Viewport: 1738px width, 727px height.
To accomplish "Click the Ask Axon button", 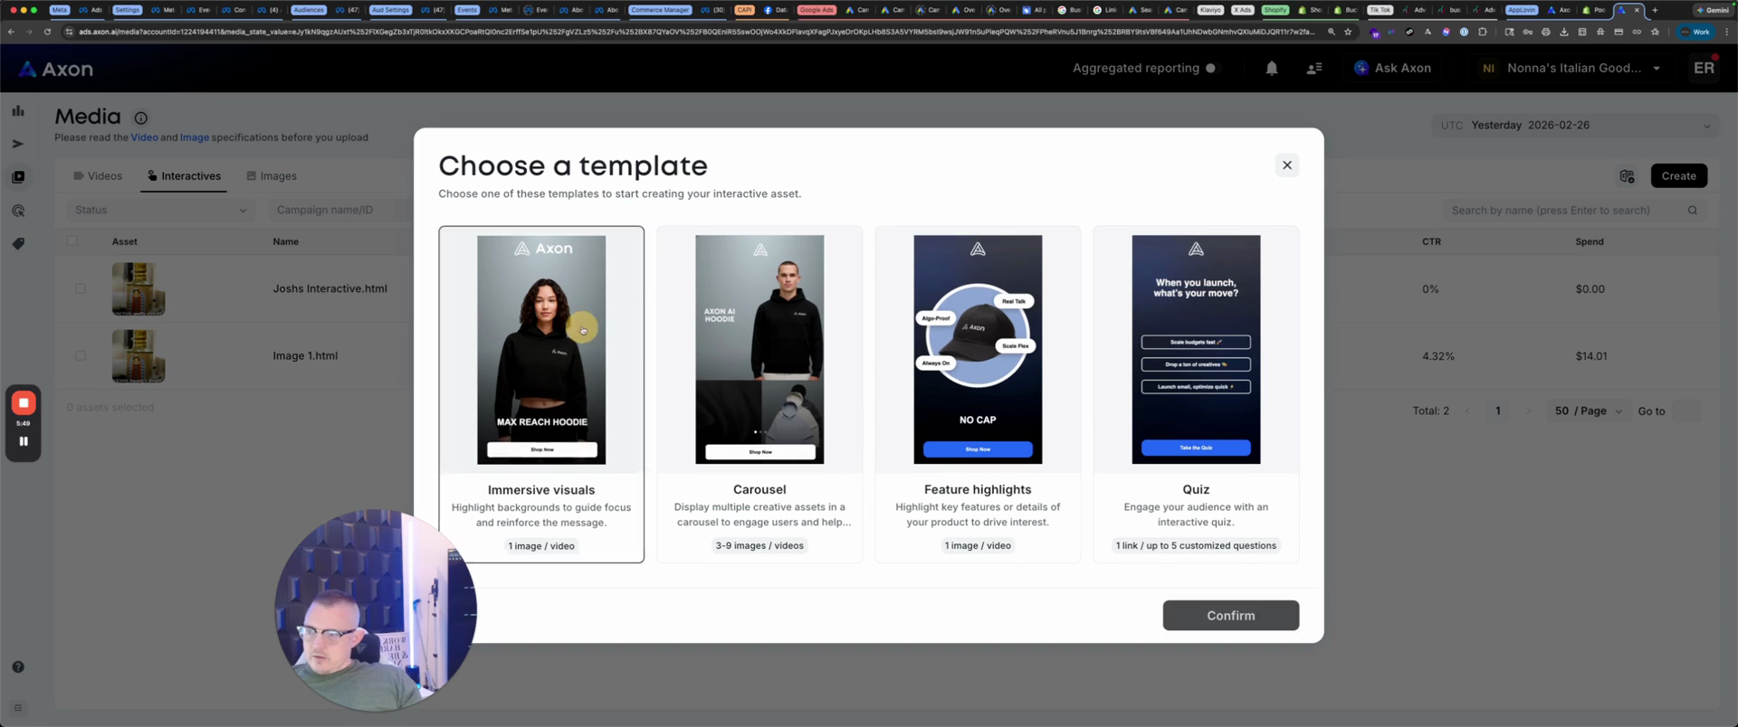I will 1392,69.
